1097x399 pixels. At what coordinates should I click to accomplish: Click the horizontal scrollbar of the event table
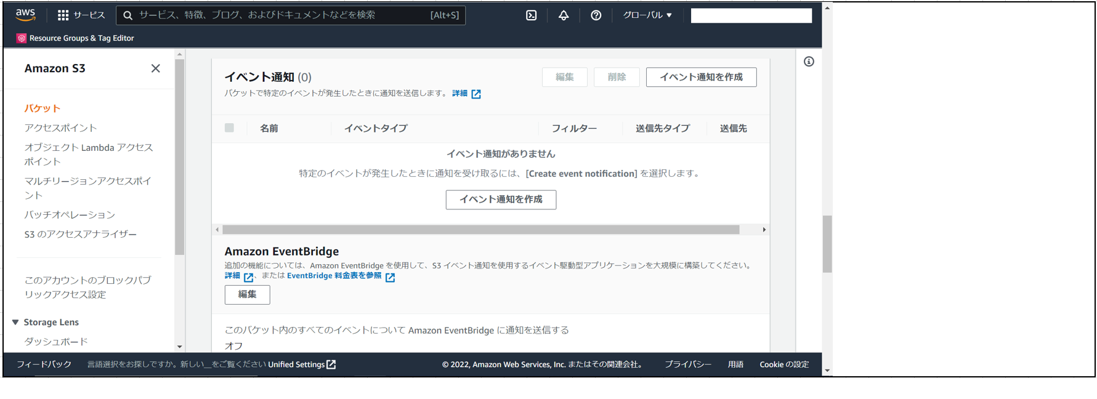[x=480, y=230]
